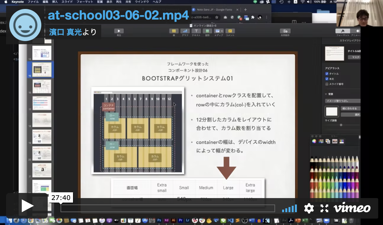Insert a chart with the グラフ icon

[x=185, y=31]
